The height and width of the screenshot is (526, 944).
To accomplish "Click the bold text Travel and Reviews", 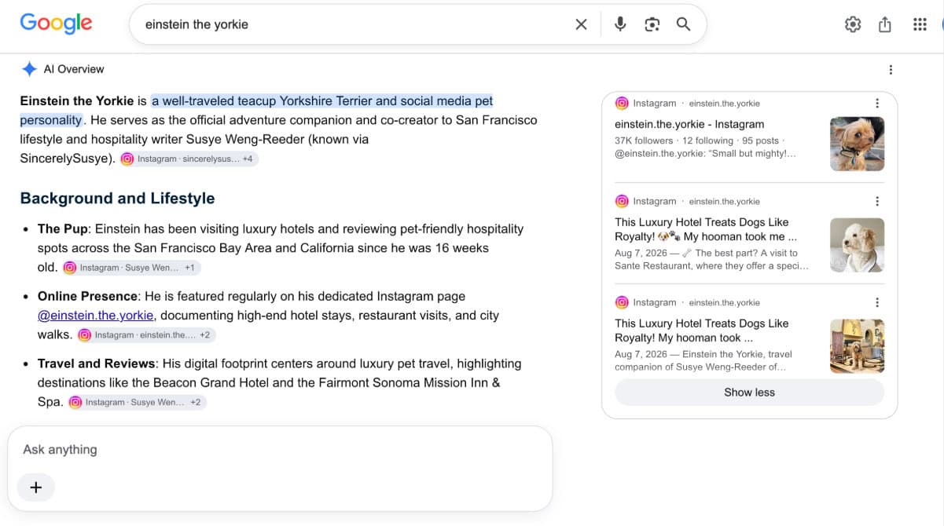I will click(97, 363).
